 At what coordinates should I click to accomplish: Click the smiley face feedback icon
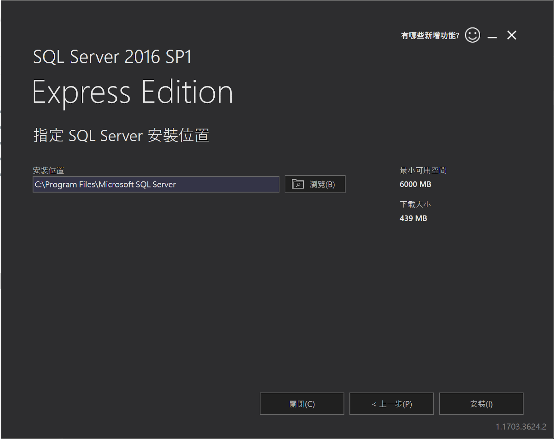[x=472, y=35]
